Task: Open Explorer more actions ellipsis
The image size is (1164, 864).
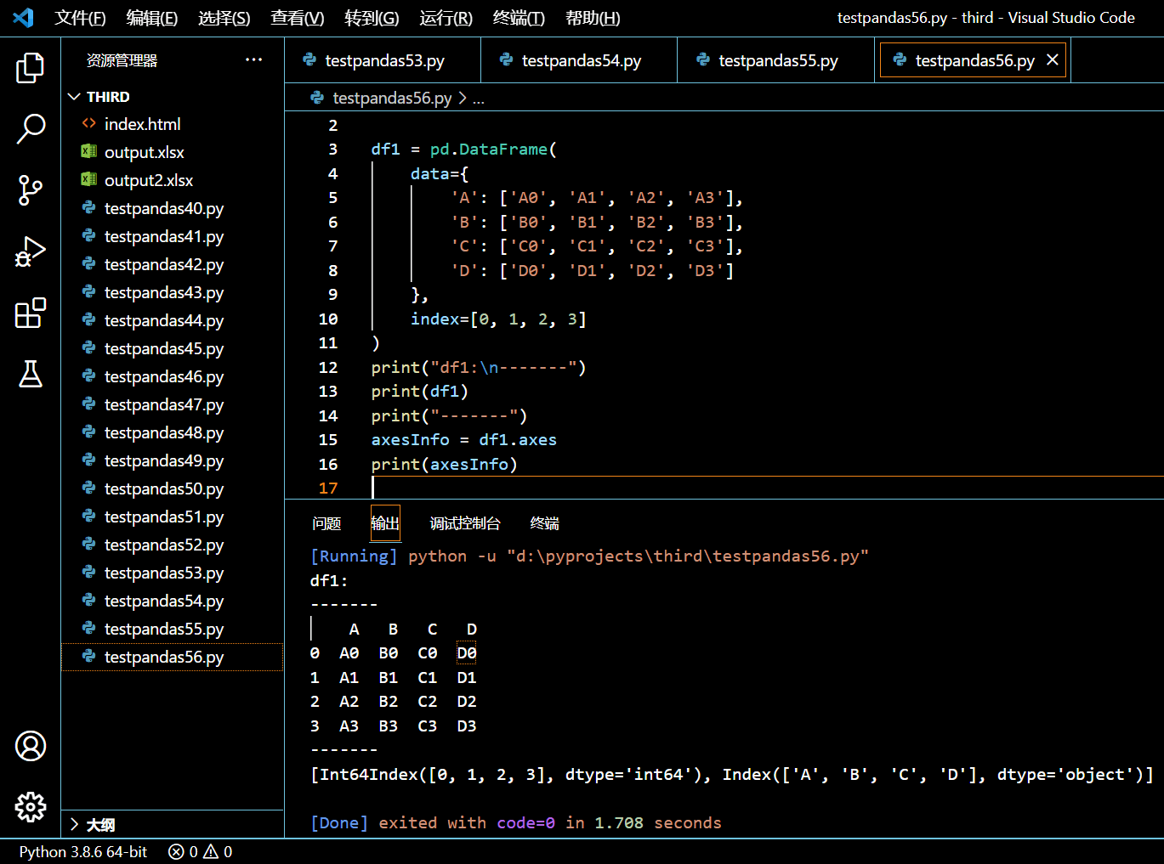Action: pyautogui.click(x=253, y=59)
